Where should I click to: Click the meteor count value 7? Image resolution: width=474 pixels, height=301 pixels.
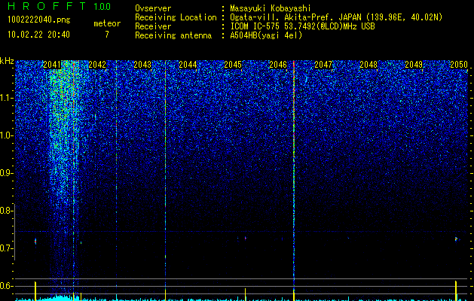107,35
